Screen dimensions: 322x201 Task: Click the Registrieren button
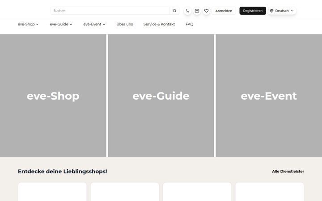point(253,11)
